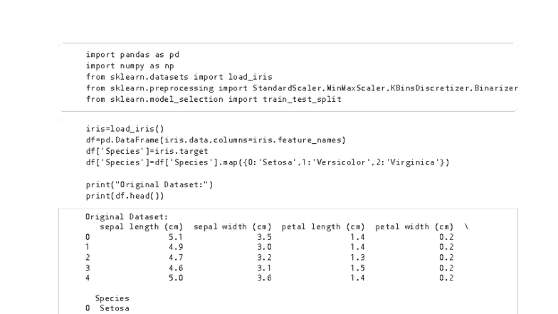Image resolution: width=558 pixels, height=314 pixels.
Task: Click the print("Original Dataset:") statement
Action: (x=149, y=185)
